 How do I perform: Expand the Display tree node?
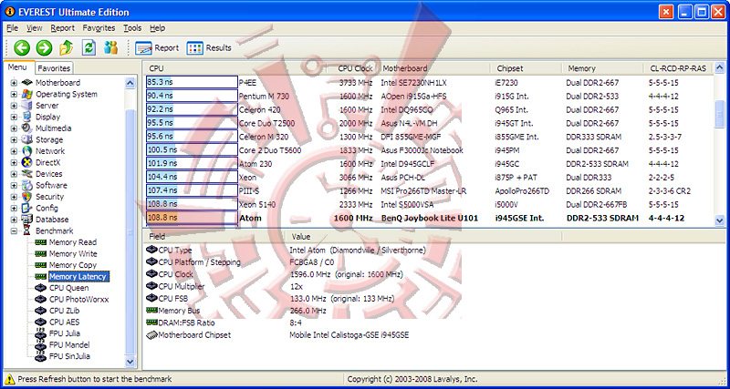[14, 117]
